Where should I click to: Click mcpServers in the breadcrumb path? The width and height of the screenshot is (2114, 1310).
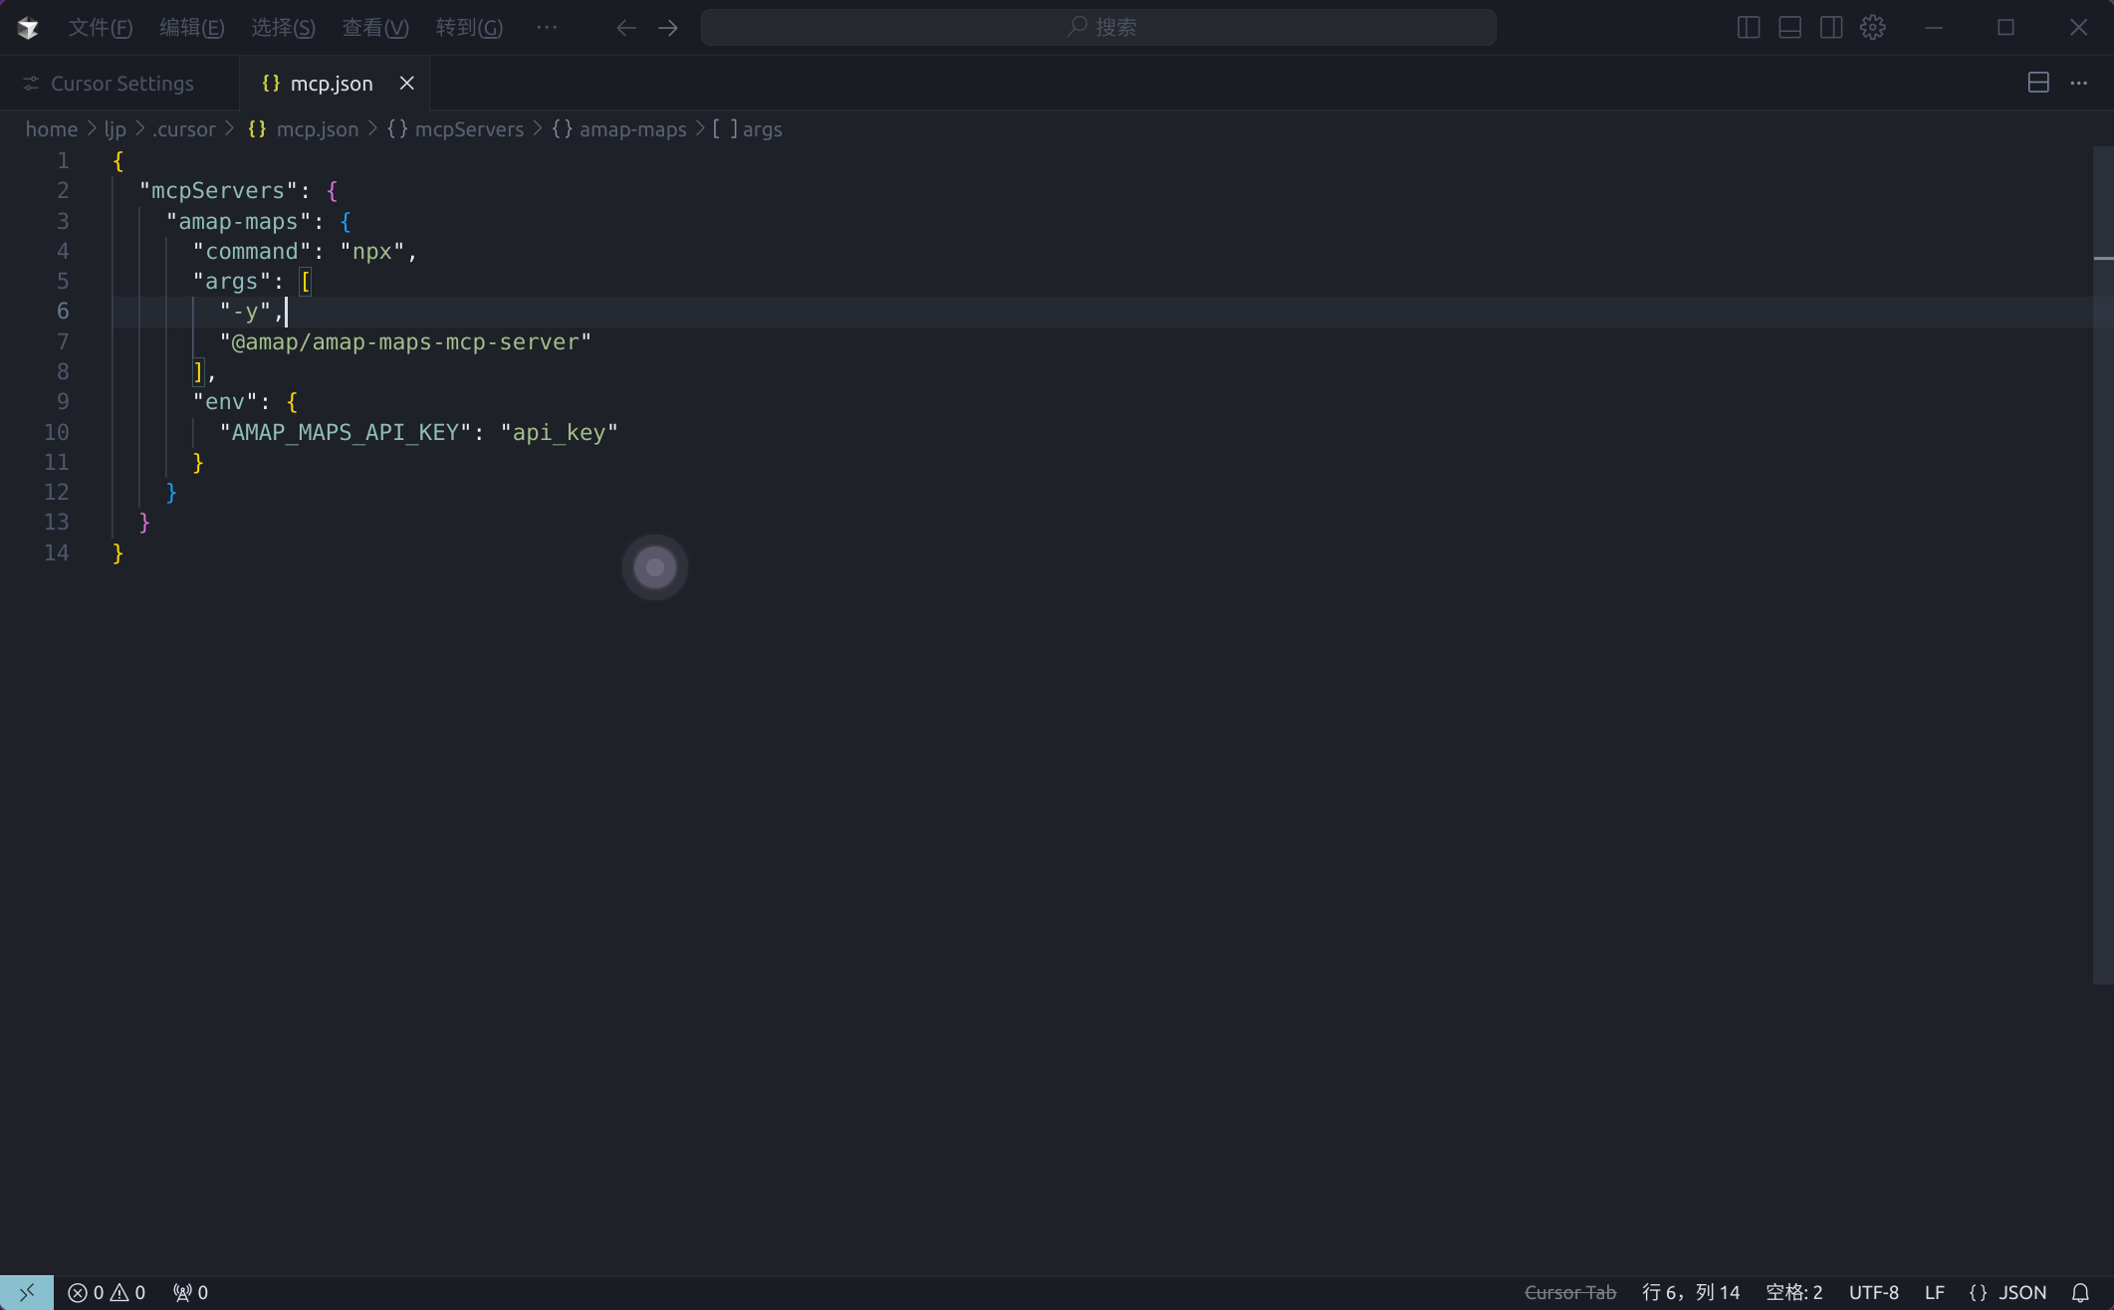468,129
